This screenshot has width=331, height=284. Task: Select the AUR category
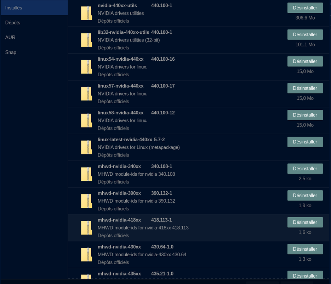click(x=34, y=38)
